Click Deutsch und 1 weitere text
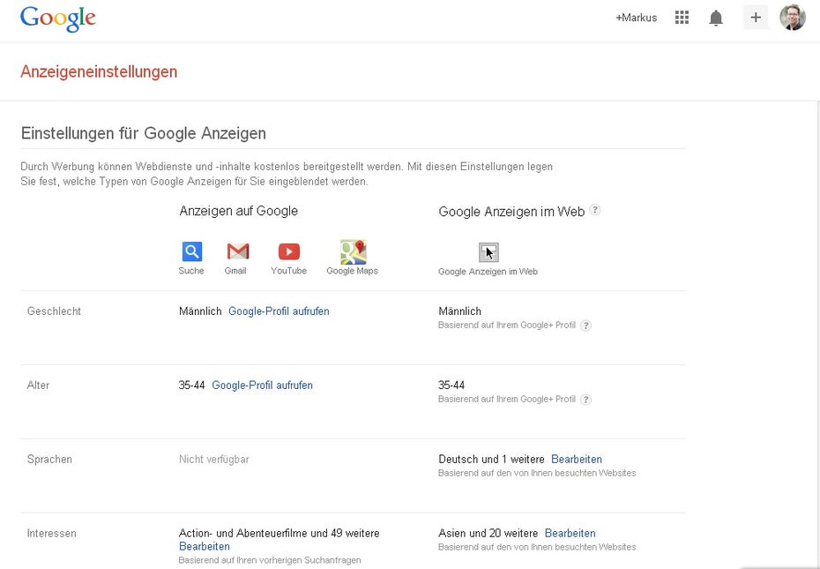820x569 pixels. coord(492,459)
